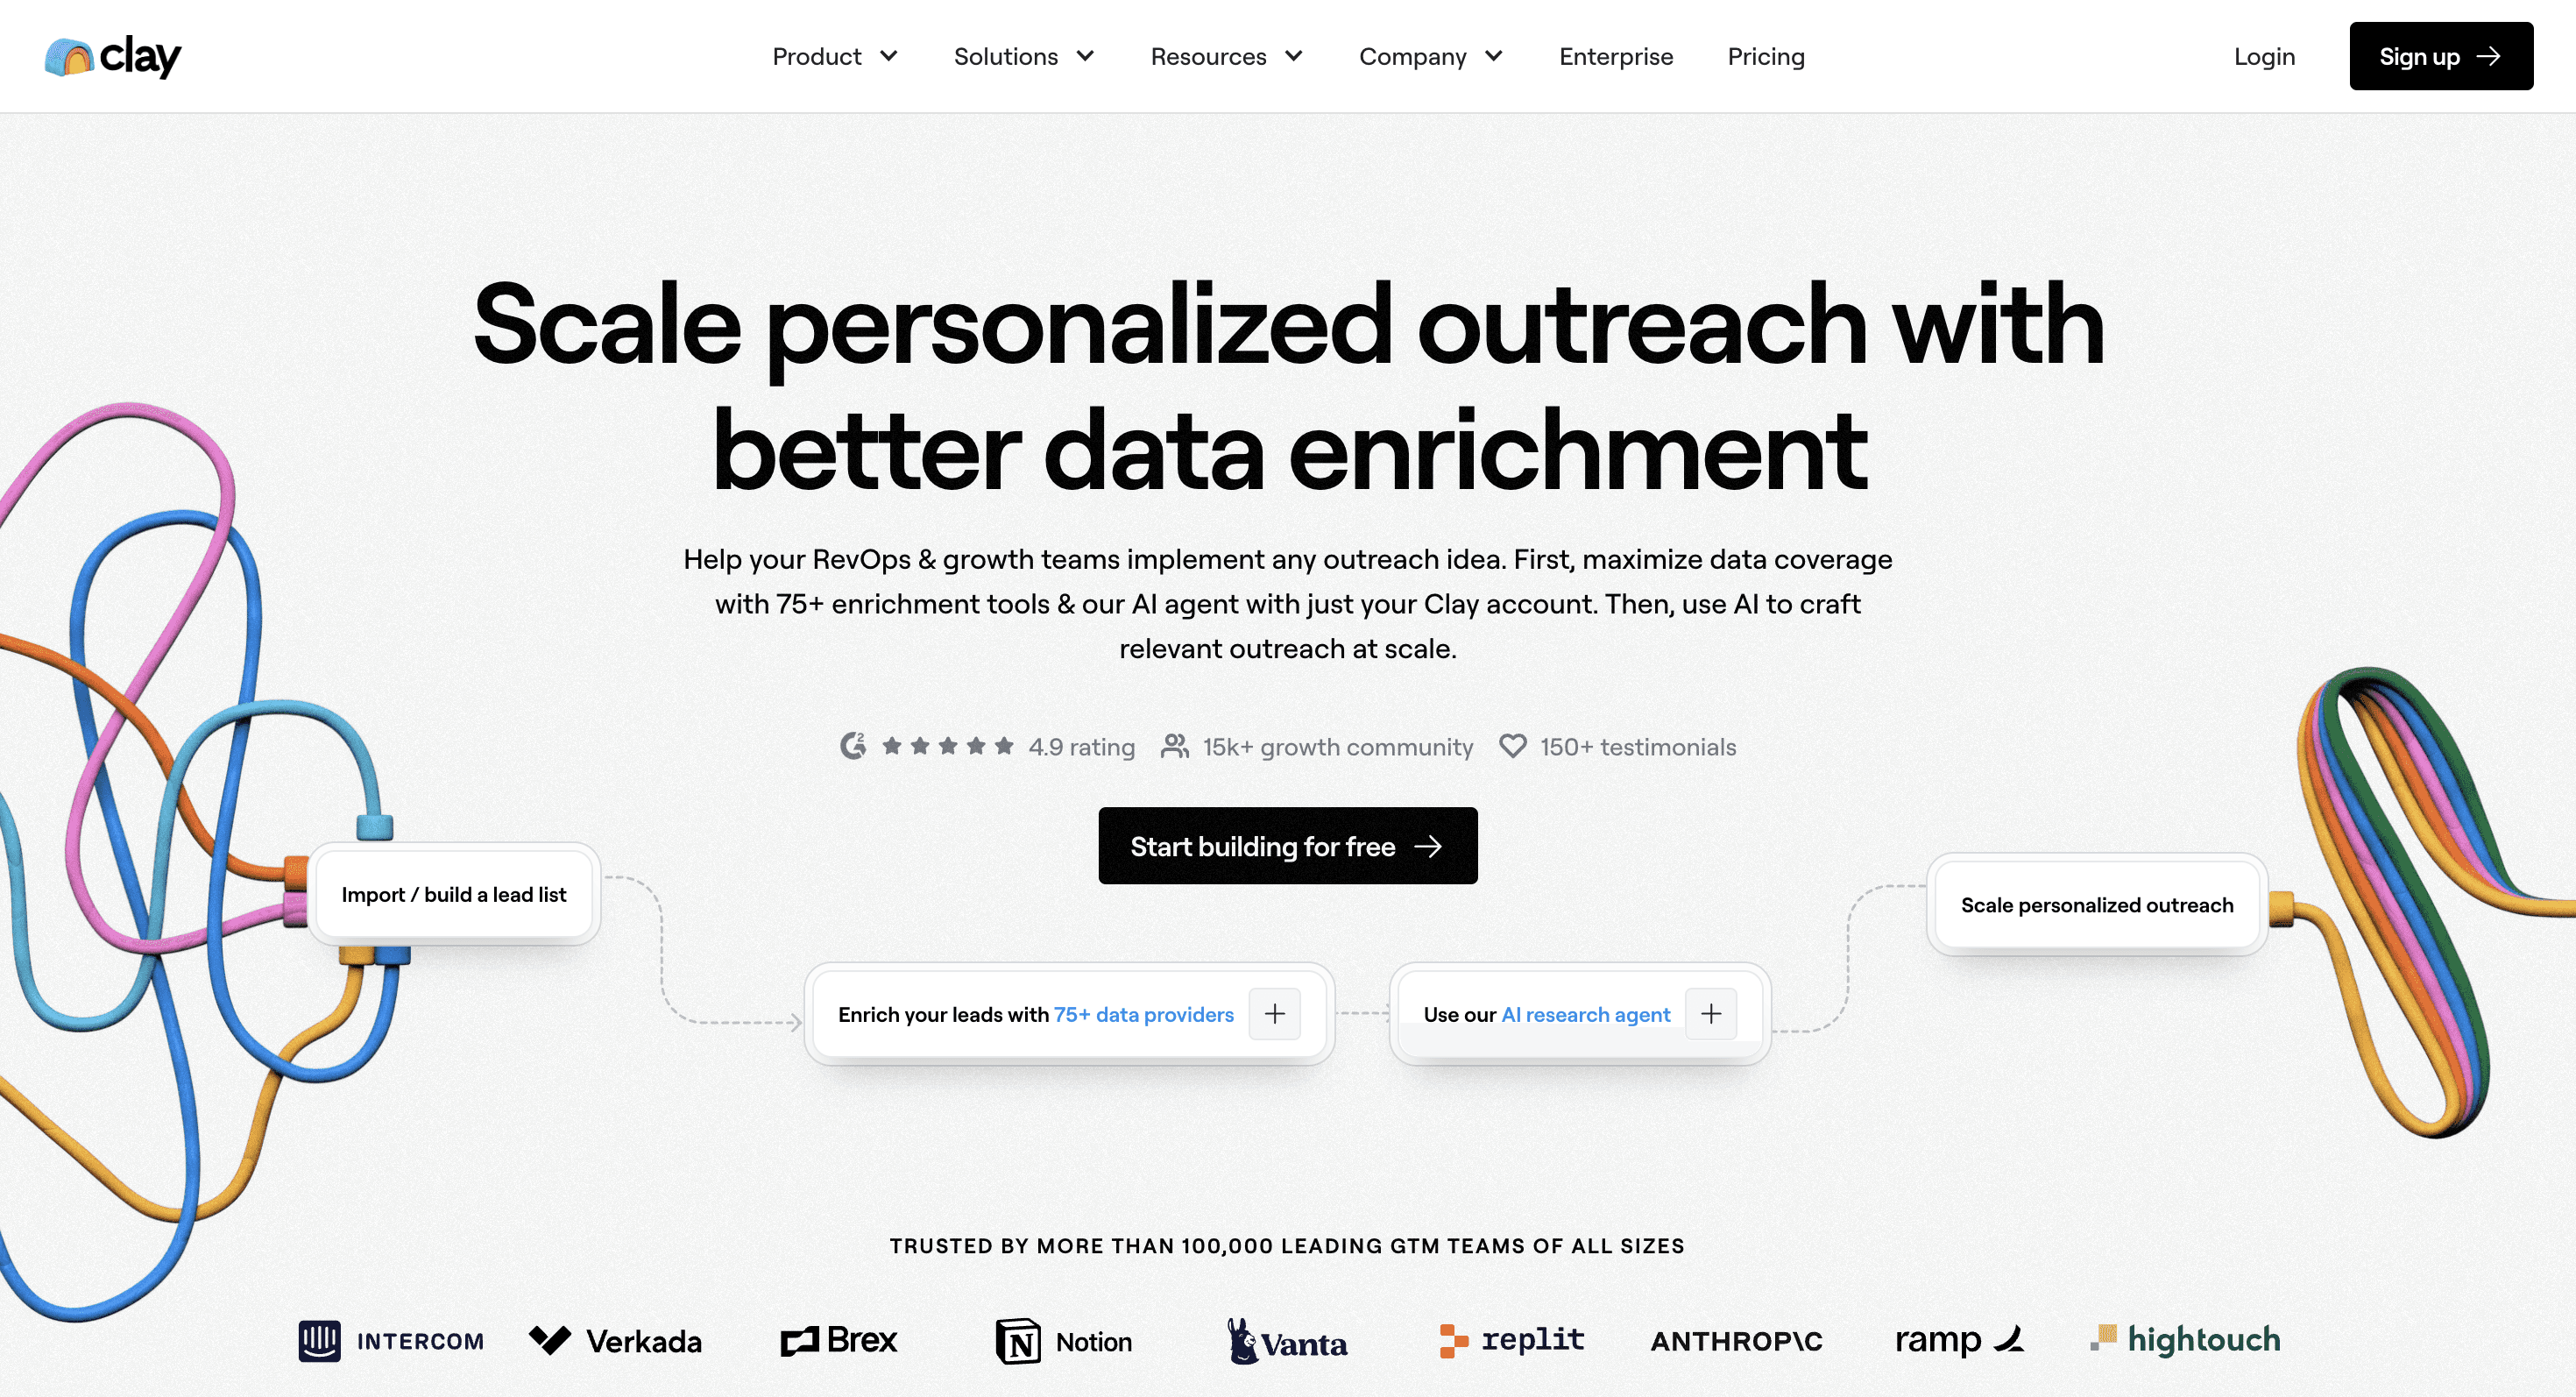Expand the Company dropdown menu
Viewport: 2576px width, 1397px height.
(1433, 55)
